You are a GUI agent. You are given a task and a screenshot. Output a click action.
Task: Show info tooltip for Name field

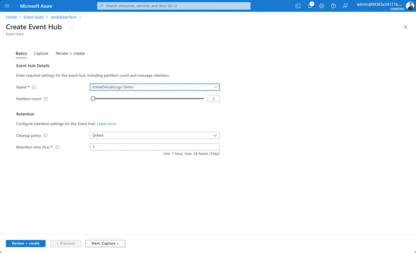click(x=34, y=87)
